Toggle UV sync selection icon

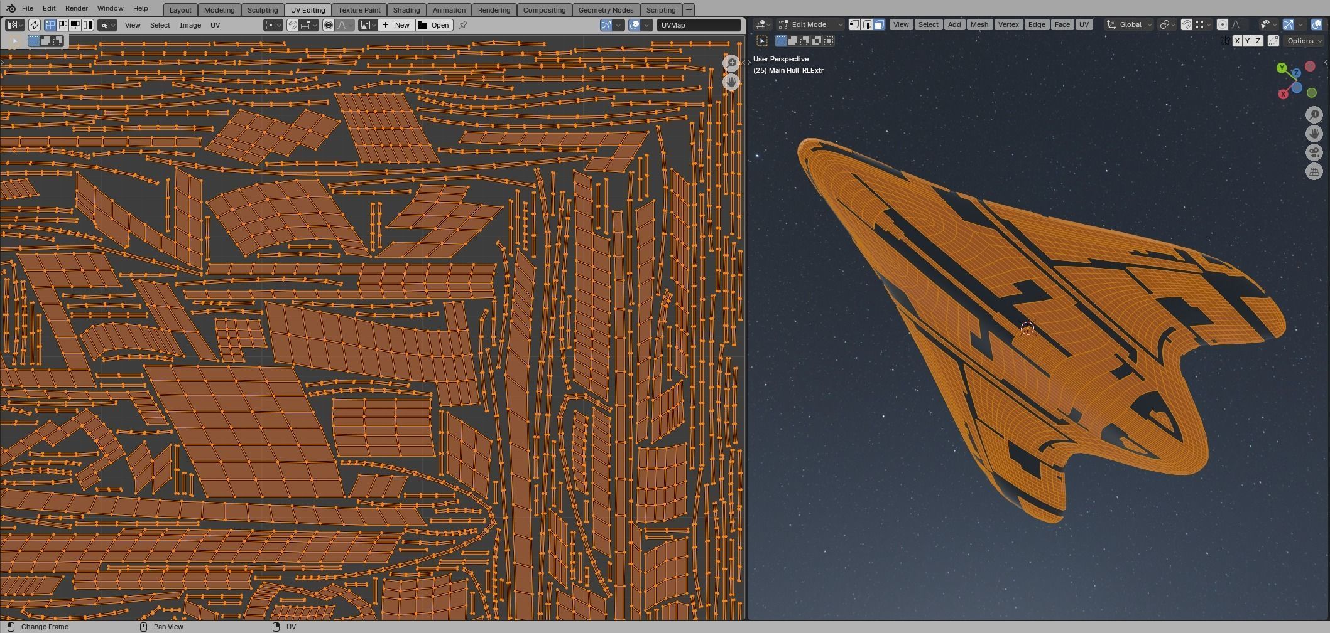34,25
